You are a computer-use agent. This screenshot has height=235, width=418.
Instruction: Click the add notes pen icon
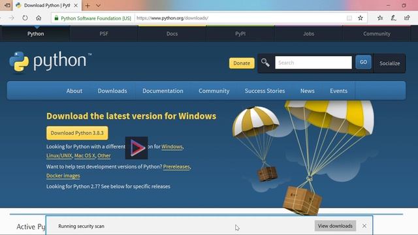pyautogui.click(x=393, y=18)
